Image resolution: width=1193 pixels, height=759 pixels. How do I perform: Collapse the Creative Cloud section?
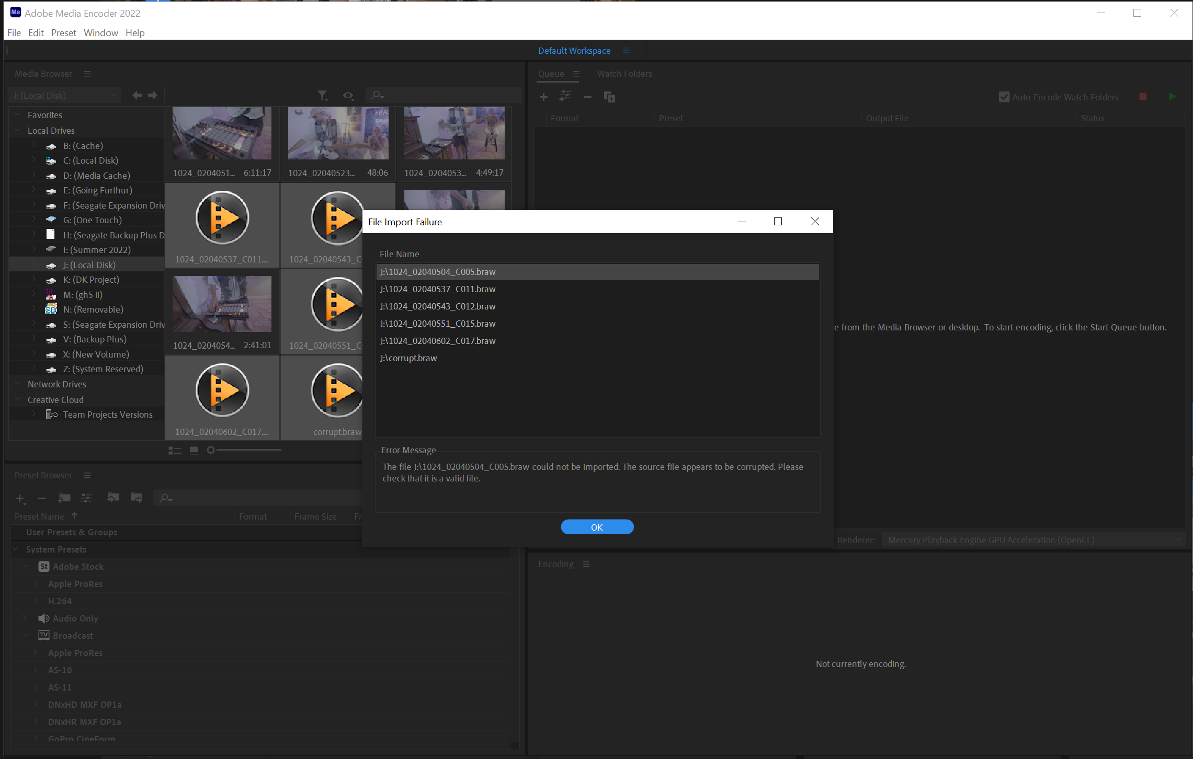[17, 399]
